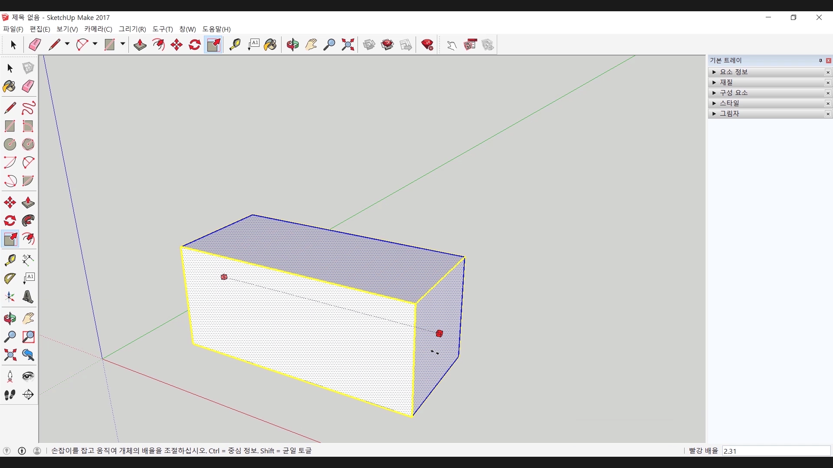Select the Eraser tool in top toolbar
833x468 pixels.
[35, 45]
